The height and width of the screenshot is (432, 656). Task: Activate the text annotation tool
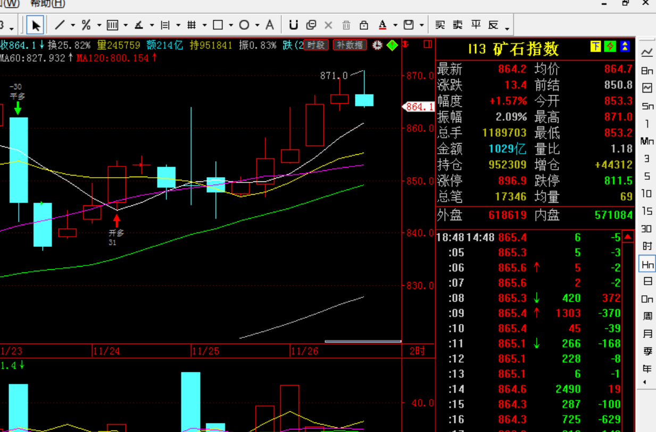pos(270,24)
